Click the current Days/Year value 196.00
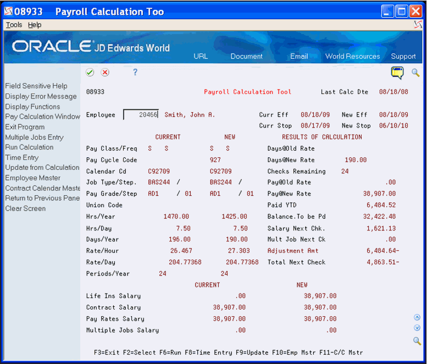The height and width of the screenshot is (364, 427). [x=180, y=240]
